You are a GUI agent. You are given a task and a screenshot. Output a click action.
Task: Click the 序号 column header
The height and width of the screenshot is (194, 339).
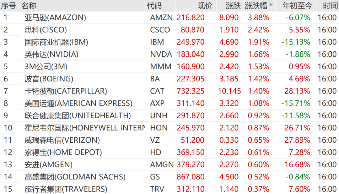[x=8, y=5]
